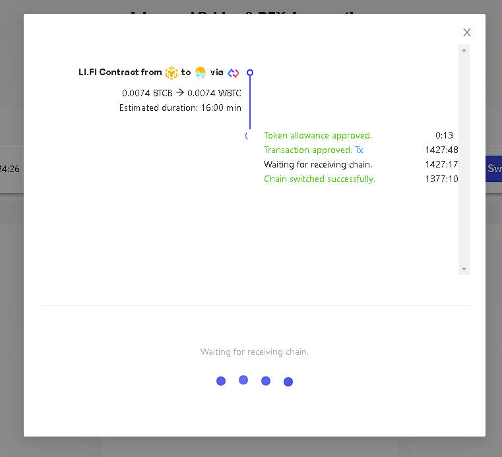Click the vertical scrollbar track
502x457 pixels.
(464, 158)
